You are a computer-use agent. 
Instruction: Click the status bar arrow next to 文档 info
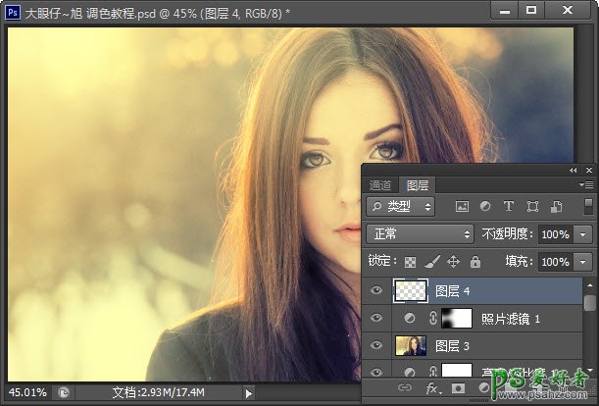pyautogui.click(x=248, y=392)
